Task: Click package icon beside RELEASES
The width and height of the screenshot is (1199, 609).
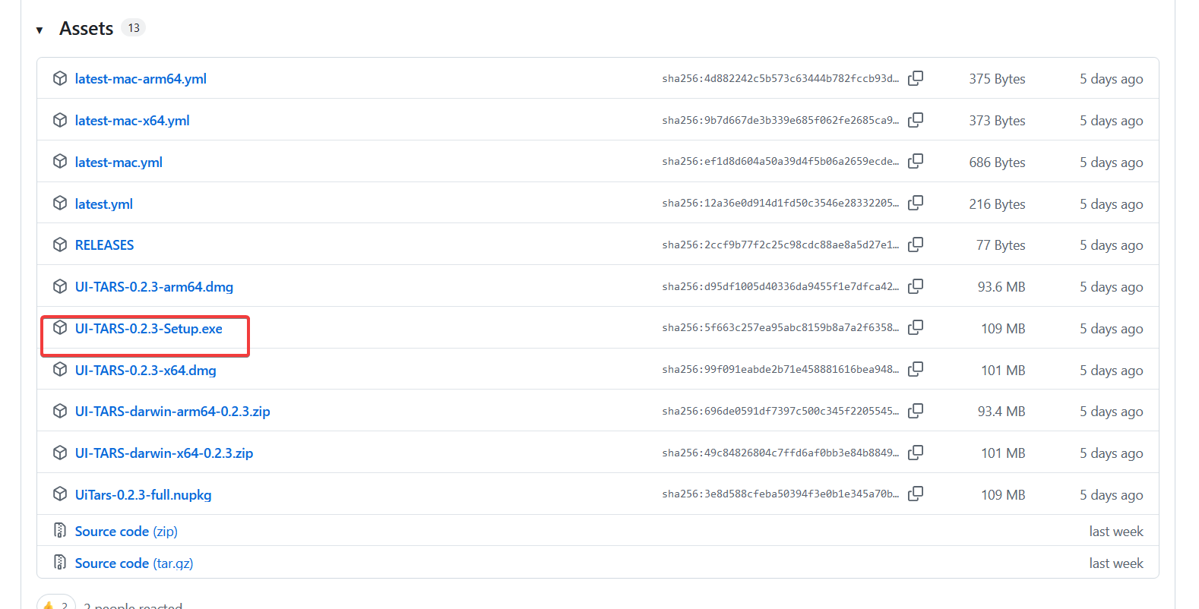Action: pyautogui.click(x=60, y=245)
